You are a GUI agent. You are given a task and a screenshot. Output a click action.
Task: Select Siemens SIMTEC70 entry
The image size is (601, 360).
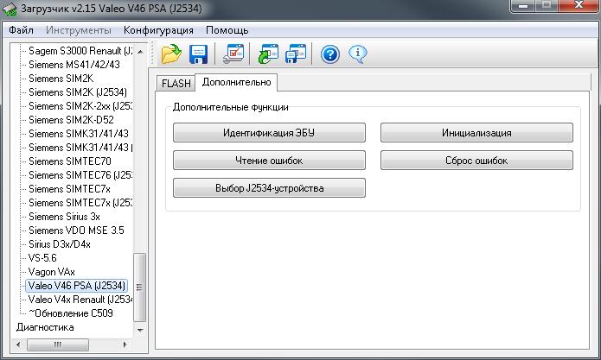[70, 161]
